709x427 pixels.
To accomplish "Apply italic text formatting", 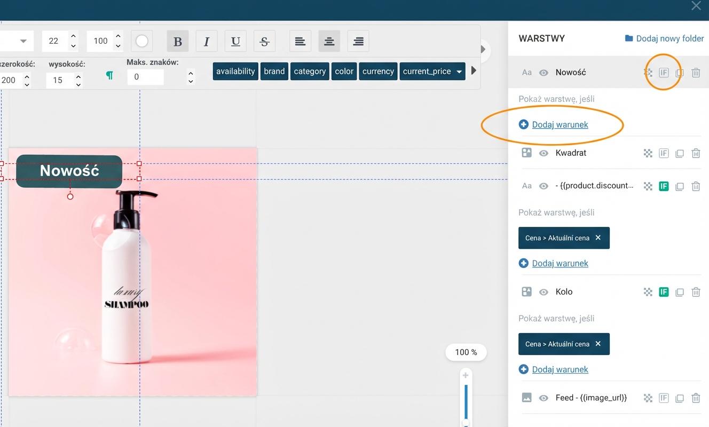I will point(207,41).
